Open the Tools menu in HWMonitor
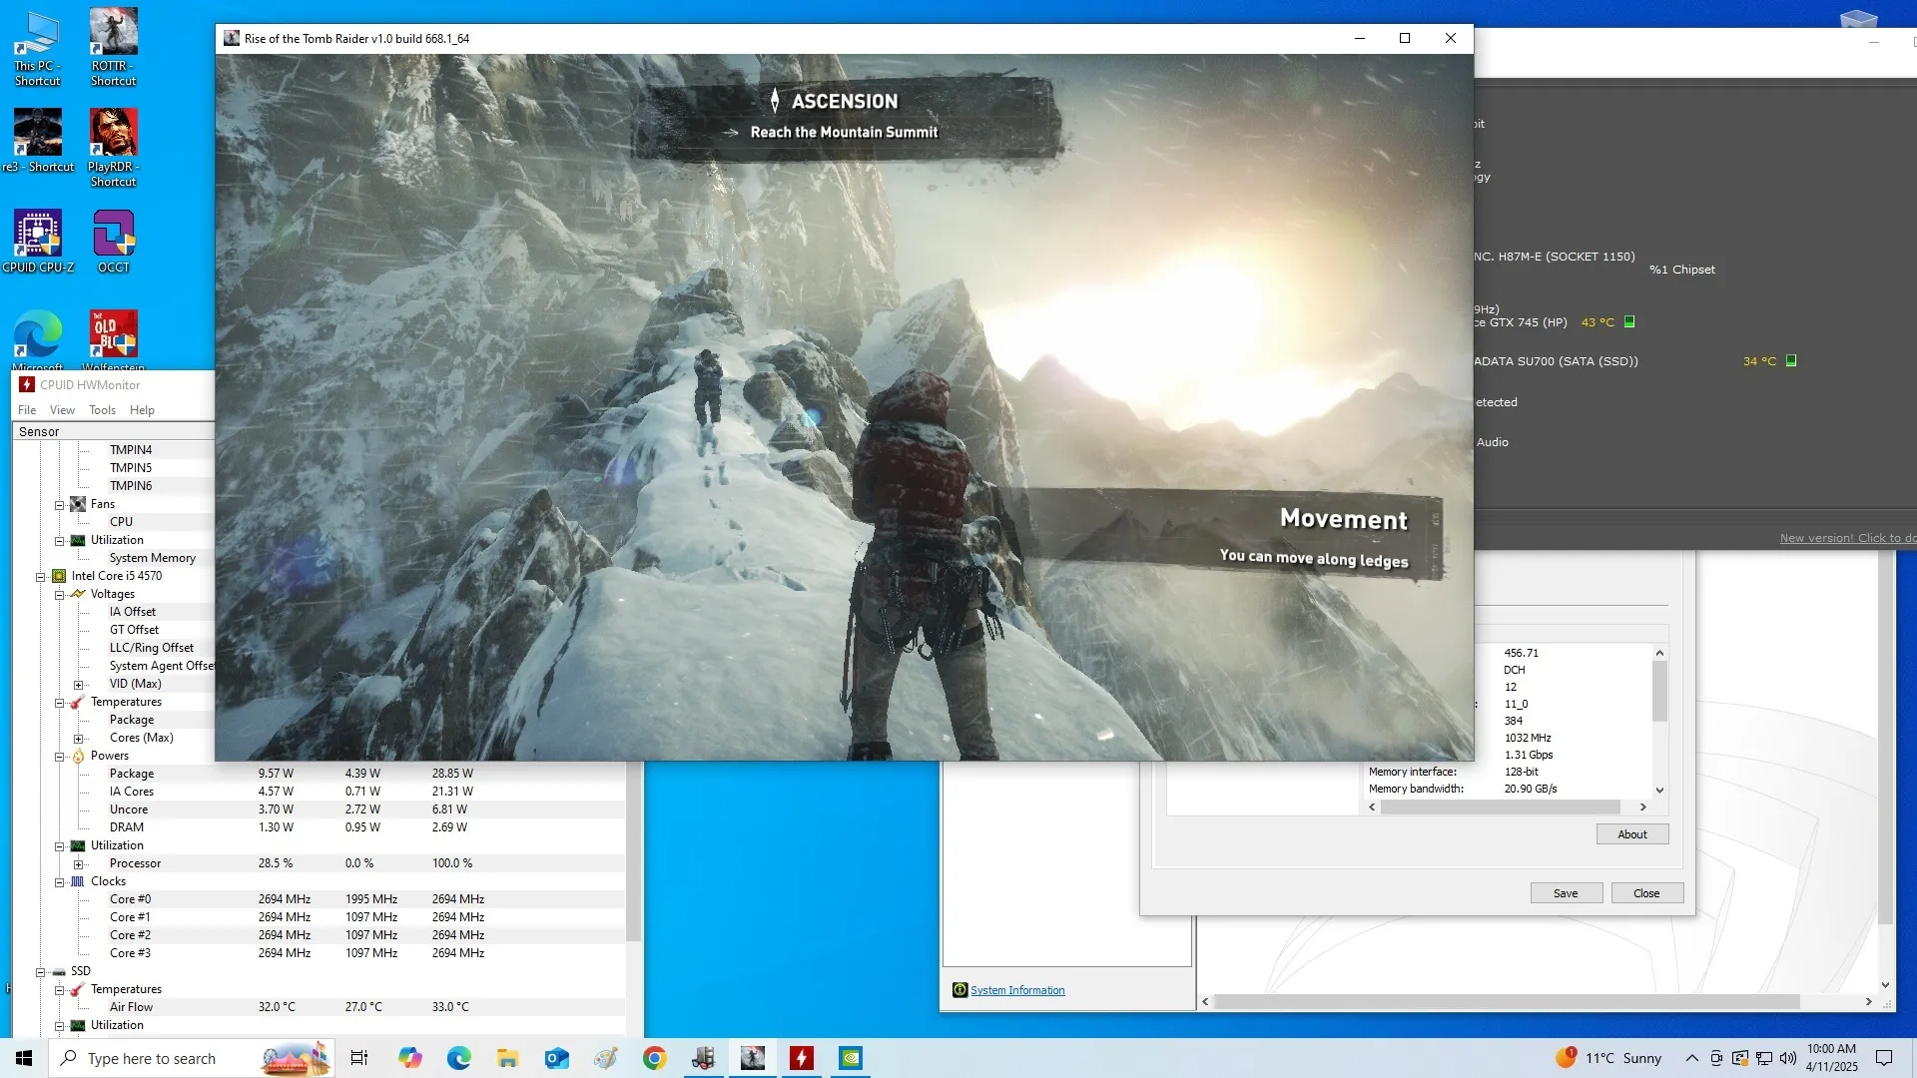The height and width of the screenshot is (1078, 1917). coord(102,410)
